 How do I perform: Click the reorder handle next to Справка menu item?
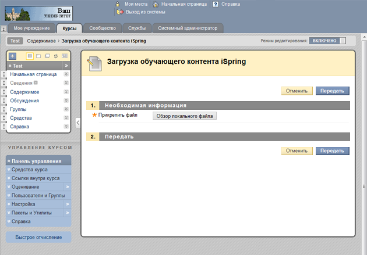(3, 127)
